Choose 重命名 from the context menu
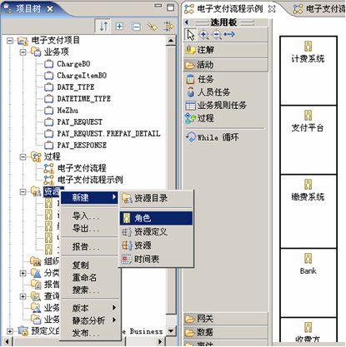The image size is (346, 347). point(84,277)
